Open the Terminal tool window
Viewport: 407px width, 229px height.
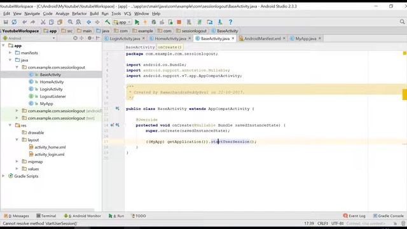[x=46, y=216]
